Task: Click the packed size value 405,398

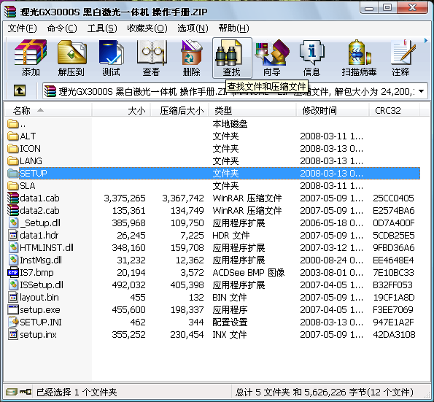Action: 187,285
